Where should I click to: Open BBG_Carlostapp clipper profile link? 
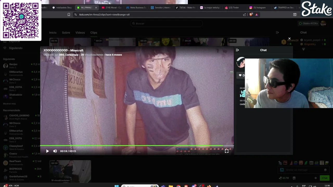pyautogui.click(x=69, y=55)
